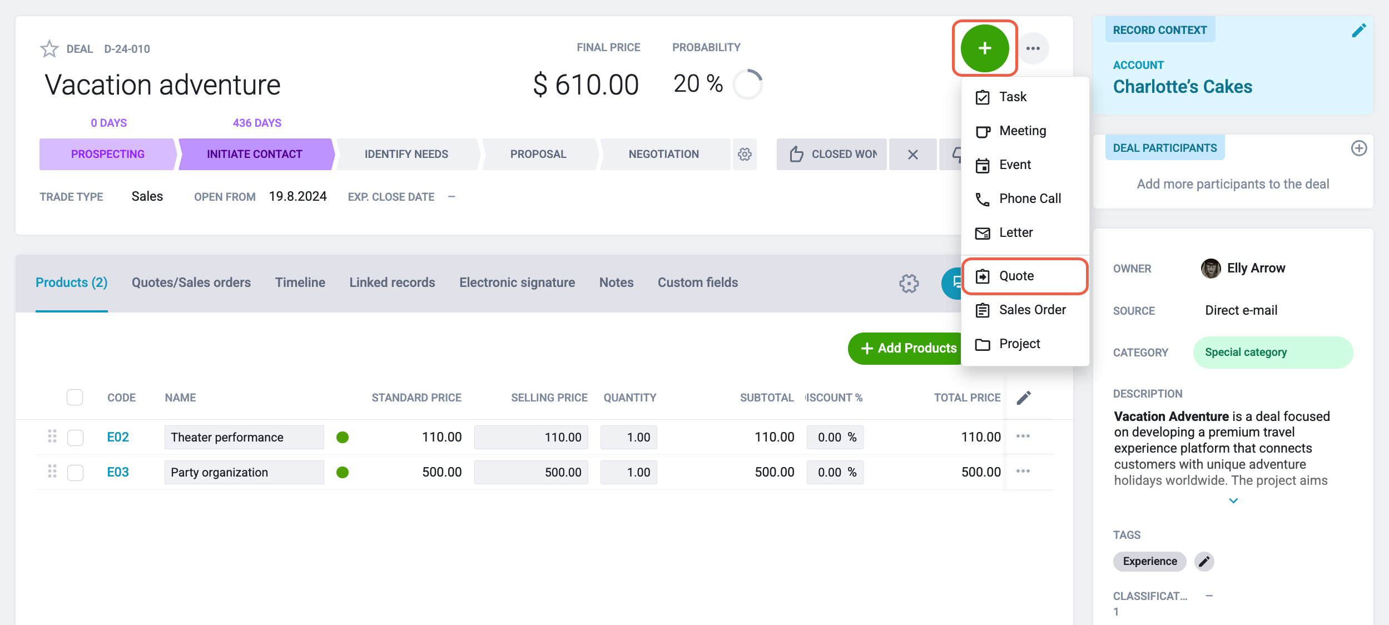This screenshot has height=625, width=1389.
Task: Switch to the Quotes/Sales orders tab
Action: click(191, 282)
